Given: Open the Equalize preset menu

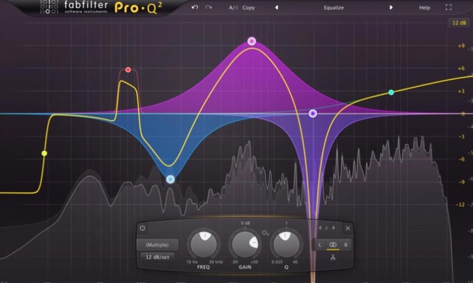Looking at the screenshot, I should point(334,8).
